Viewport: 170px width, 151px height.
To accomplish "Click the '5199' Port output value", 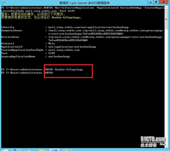I will click(x=52, y=53).
